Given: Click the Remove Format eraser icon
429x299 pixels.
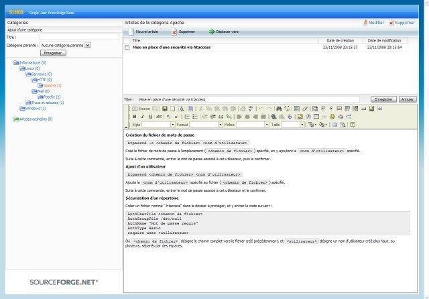Looking at the screenshot, I should tap(305, 109).
